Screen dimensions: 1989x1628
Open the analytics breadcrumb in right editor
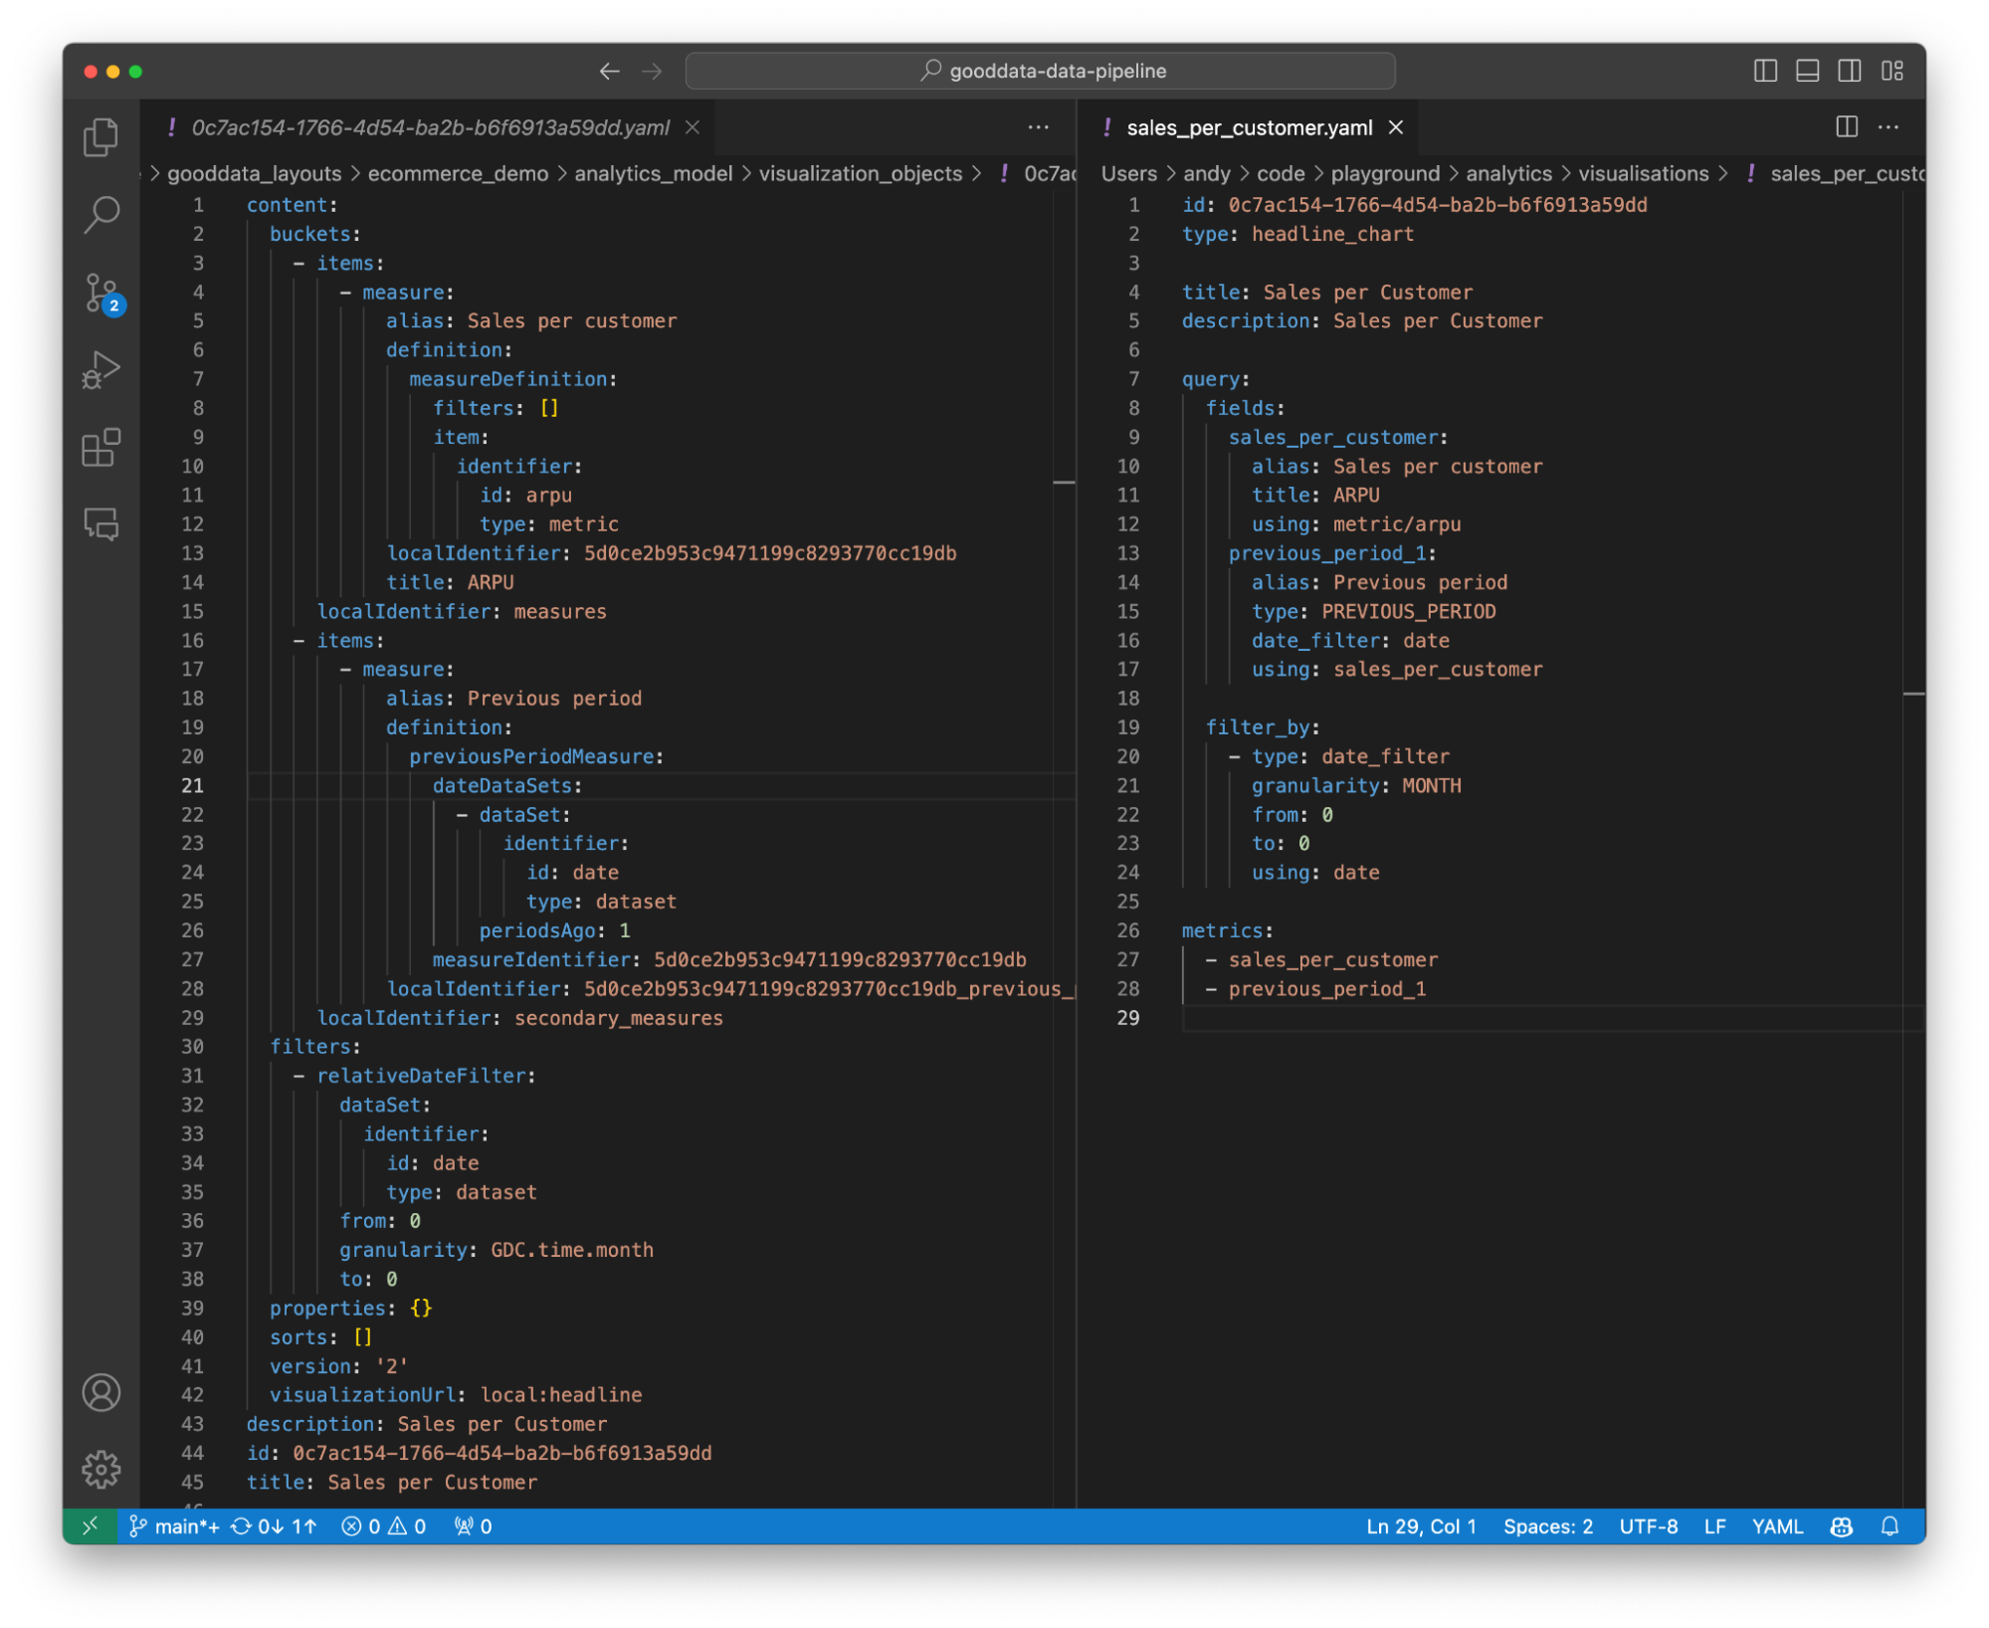point(1508,173)
